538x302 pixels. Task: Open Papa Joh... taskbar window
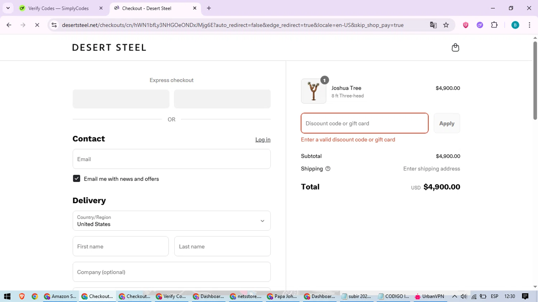pos(282,296)
